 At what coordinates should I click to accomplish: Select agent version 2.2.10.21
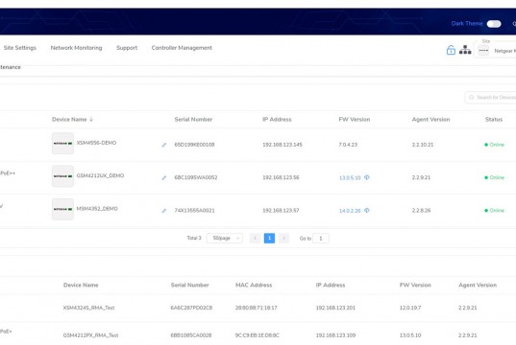(423, 145)
